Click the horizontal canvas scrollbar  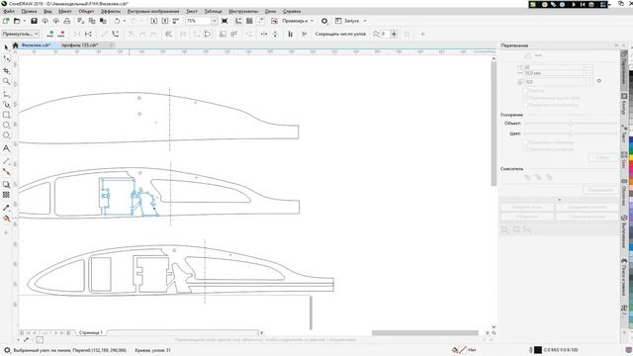point(424,333)
